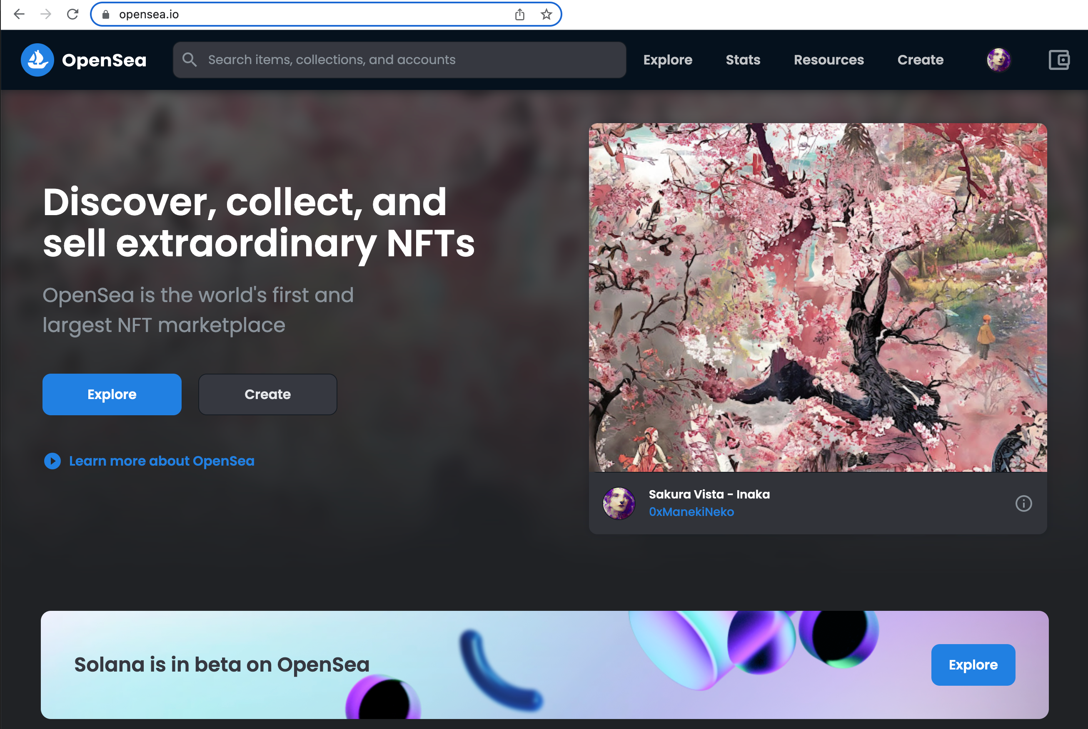Open the Create menu in the navbar
Viewport: 1088px width, 729px height.
[x=920, y=60]
